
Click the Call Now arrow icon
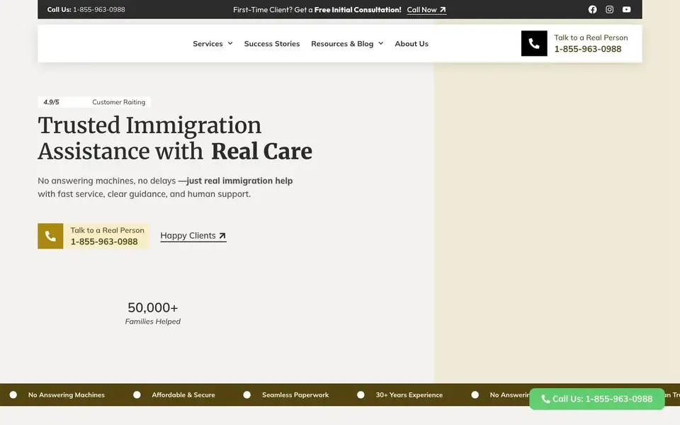pos(442,9)
